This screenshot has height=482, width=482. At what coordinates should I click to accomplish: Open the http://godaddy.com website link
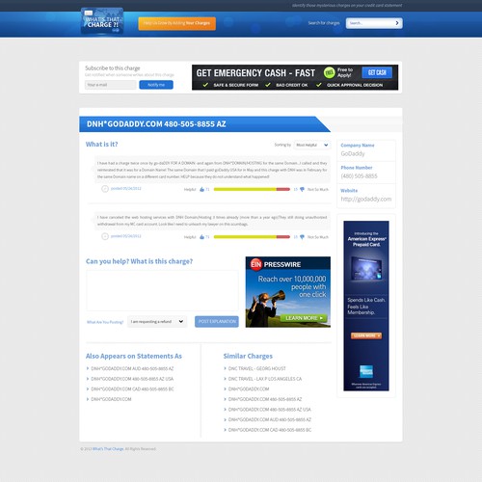(366, 200)
